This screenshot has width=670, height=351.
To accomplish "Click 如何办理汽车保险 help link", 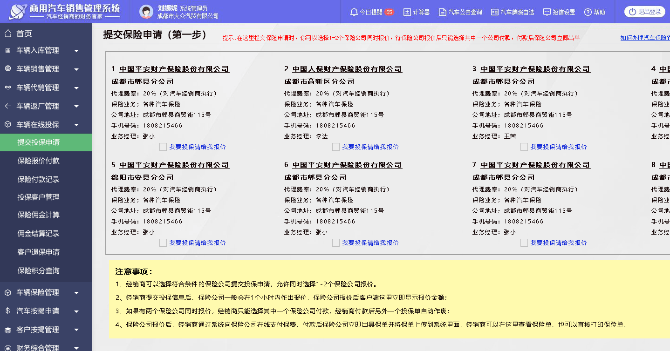I will point(645,38).
